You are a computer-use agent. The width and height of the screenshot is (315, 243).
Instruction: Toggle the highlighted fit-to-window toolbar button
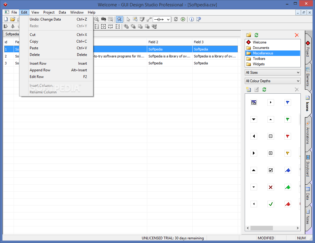(x=119, y=19)
